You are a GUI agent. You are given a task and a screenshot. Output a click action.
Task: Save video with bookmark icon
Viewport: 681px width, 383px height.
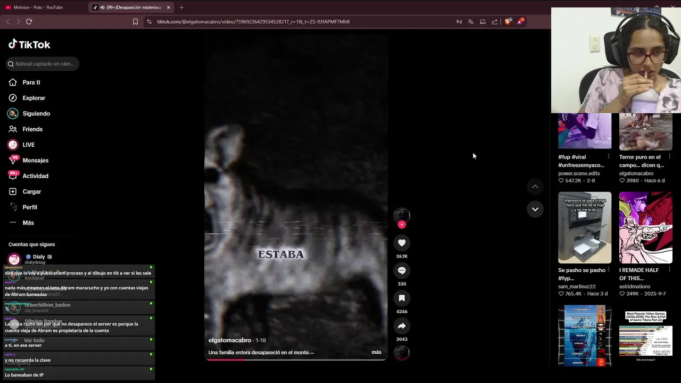click(402, 298)
